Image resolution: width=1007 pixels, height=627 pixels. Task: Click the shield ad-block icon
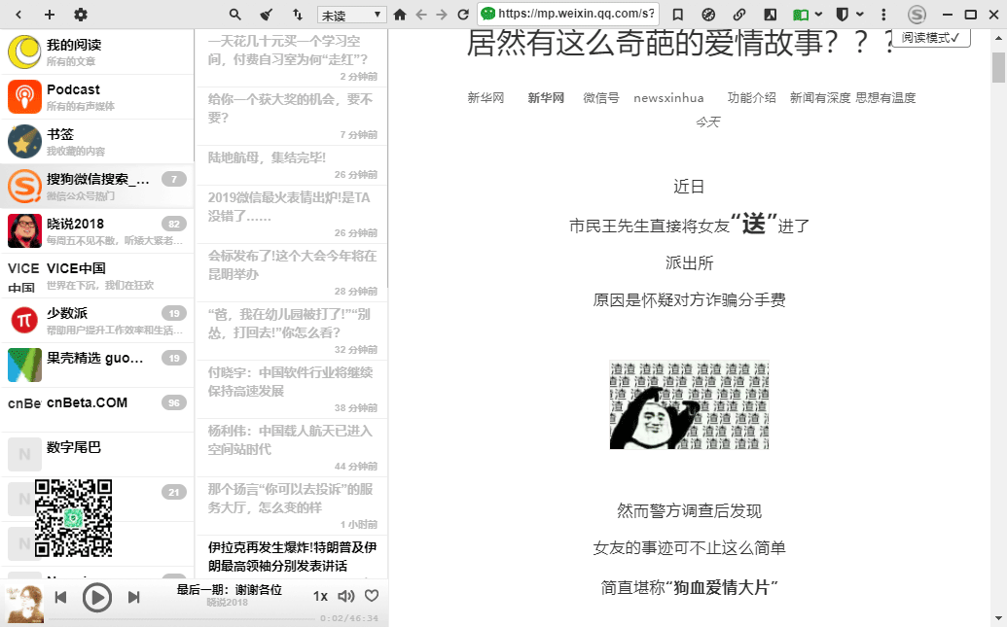pos(842,15)
